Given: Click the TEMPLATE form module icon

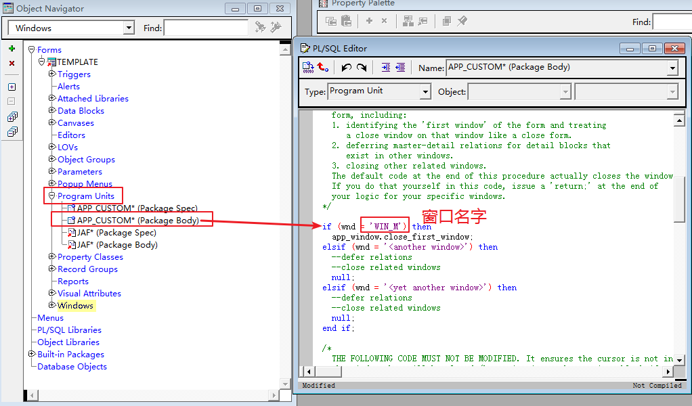Looking at the screenshot, I should 51,62.
